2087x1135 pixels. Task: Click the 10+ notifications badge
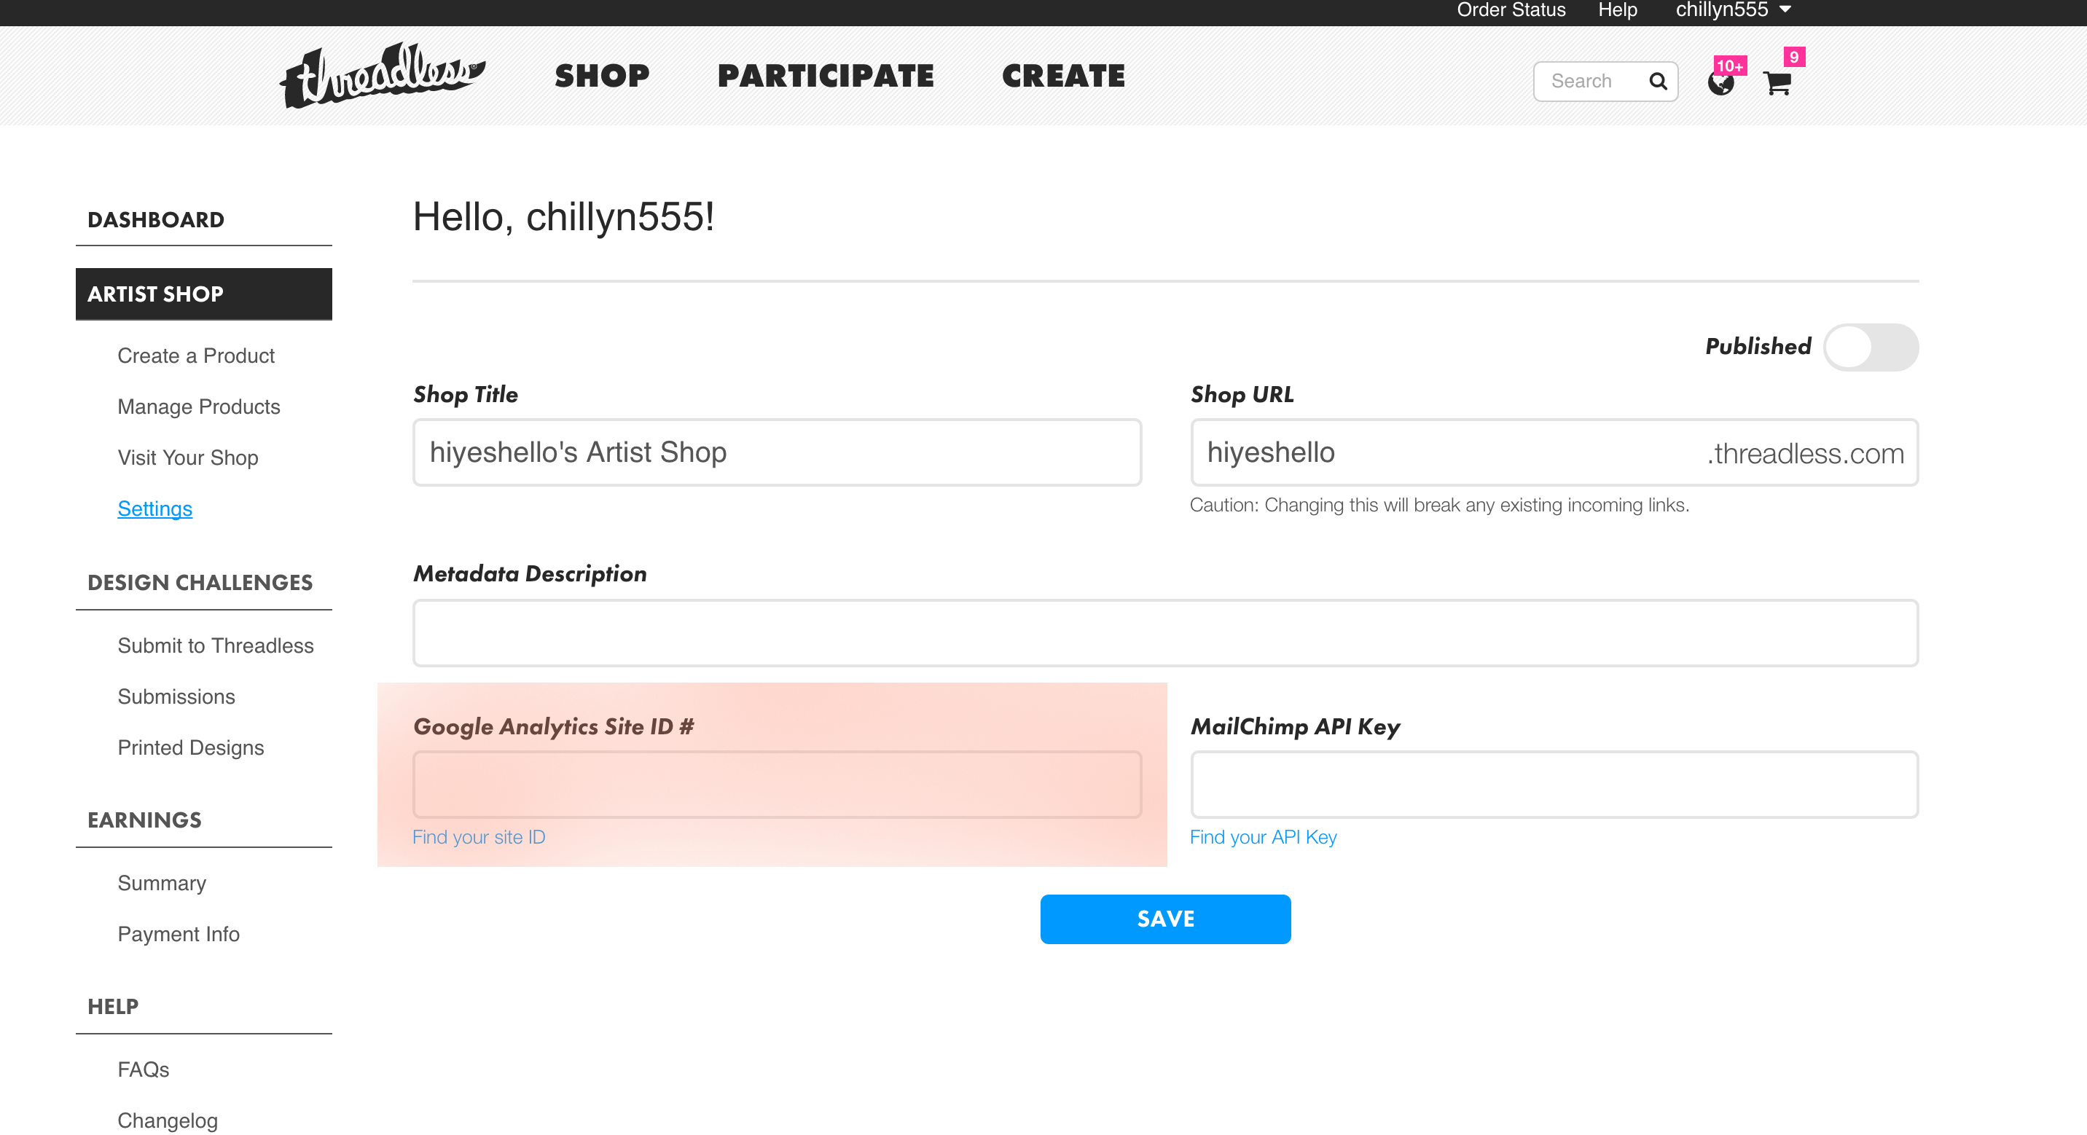(1730, 66)
